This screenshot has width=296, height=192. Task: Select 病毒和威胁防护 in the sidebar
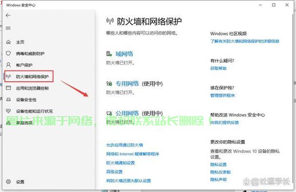[x=30, y=53]
